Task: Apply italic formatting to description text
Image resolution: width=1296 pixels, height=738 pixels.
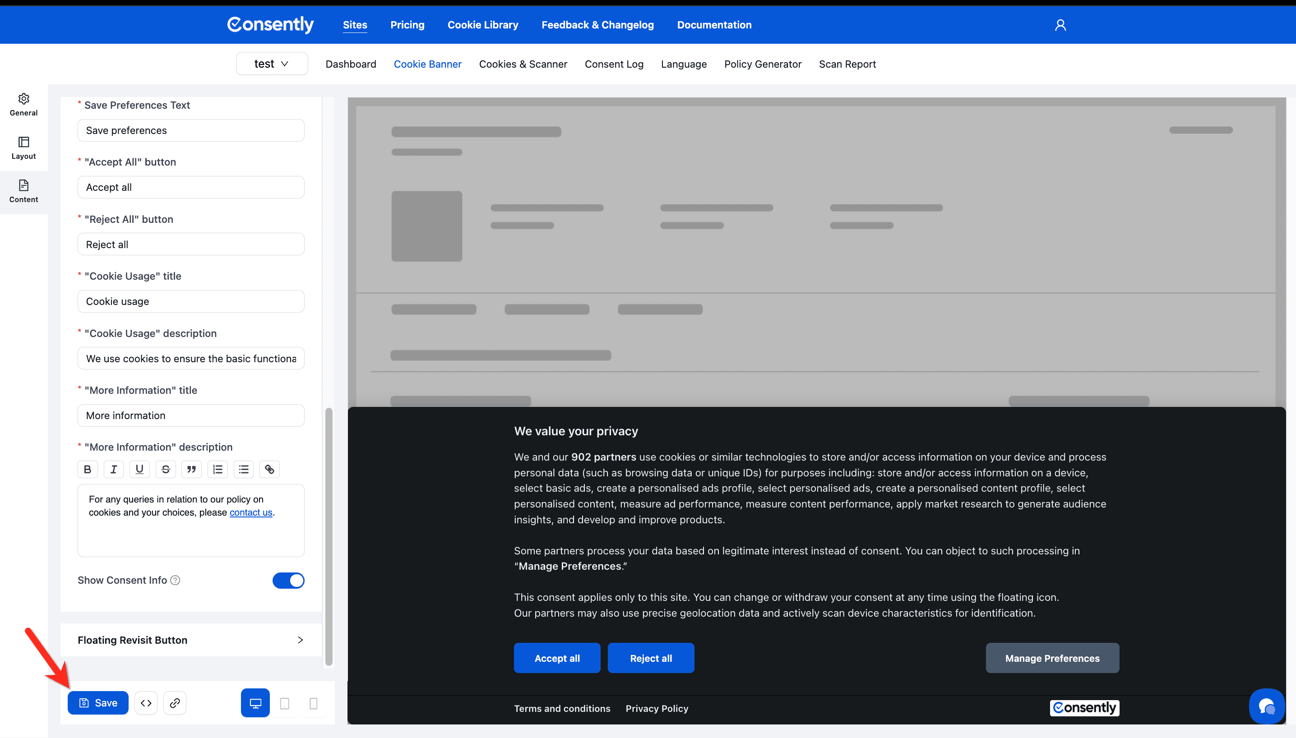Action: point(114,469)
